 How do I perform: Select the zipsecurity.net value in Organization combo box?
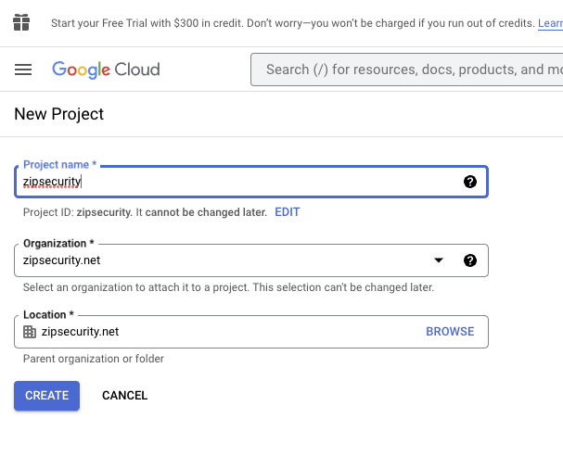(x=61, y=261)
